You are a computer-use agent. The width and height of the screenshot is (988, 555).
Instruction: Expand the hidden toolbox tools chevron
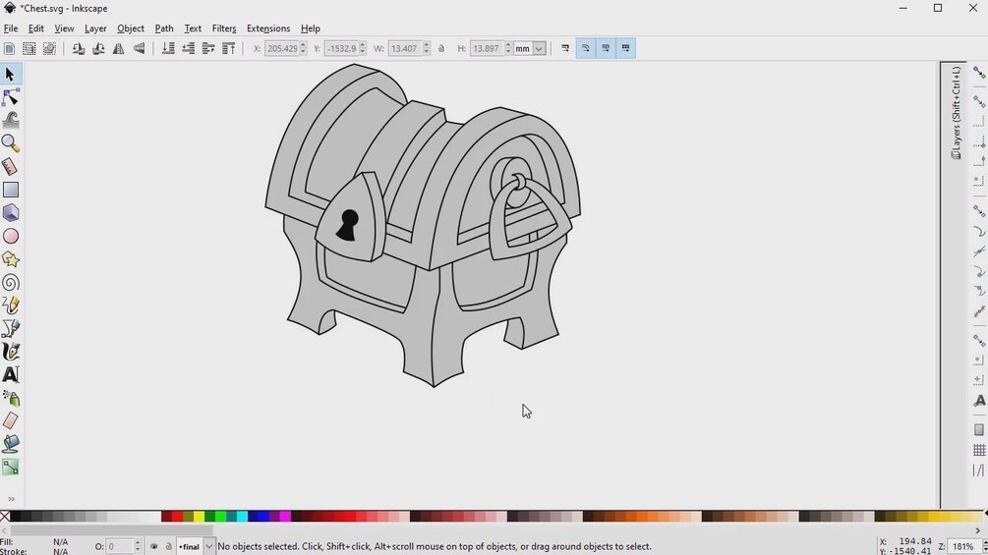pos(11,499)
